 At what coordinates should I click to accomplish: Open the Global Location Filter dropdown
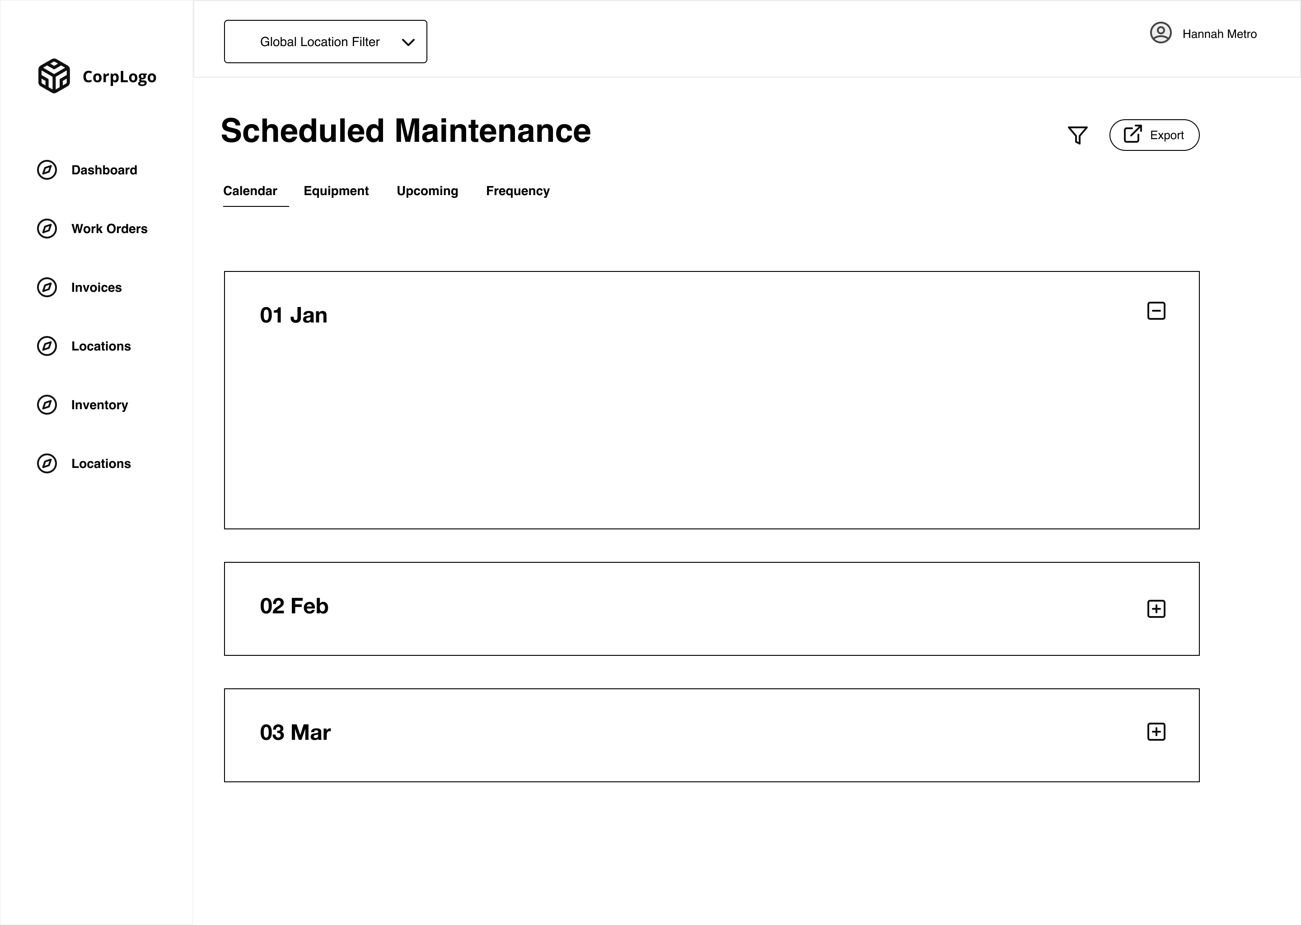325,42
